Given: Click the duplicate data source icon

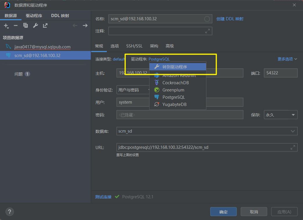Looking at the screenshot, I should (x=26, y=25).
